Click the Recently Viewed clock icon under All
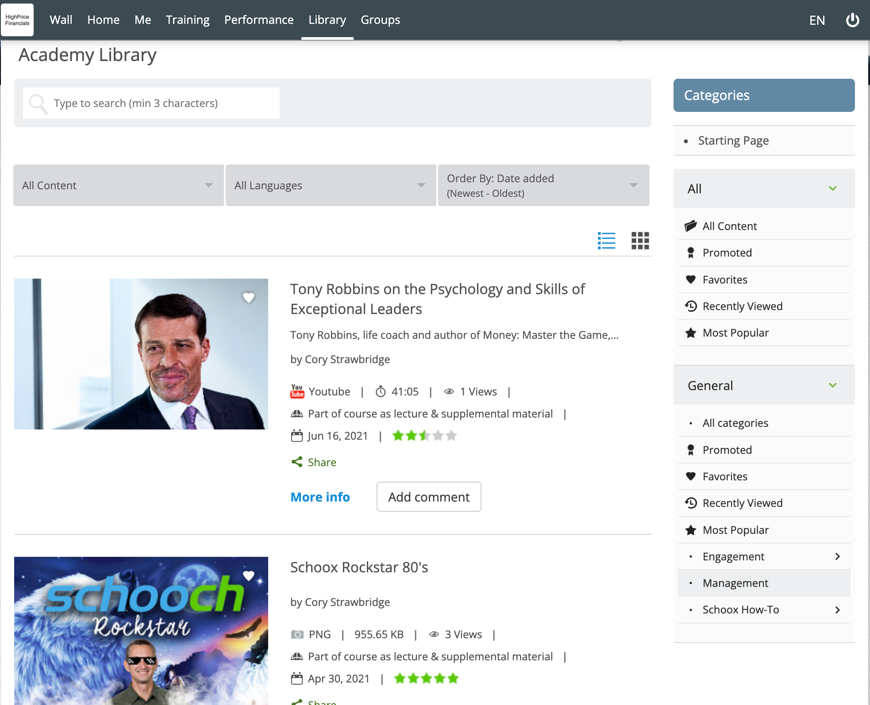The width and height of the screenshot is (870, 705). [x=690, y=306]
